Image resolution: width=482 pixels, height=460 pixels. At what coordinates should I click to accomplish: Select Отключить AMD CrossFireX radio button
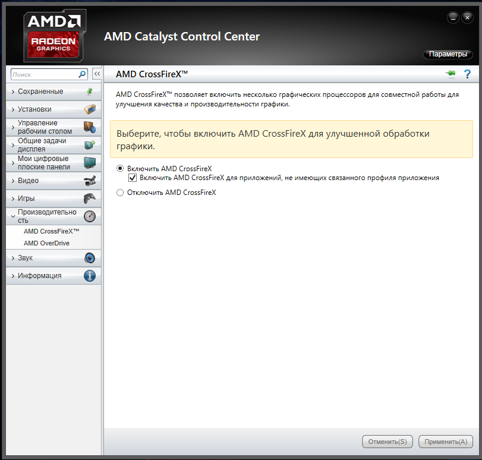(x=120, y=193)
